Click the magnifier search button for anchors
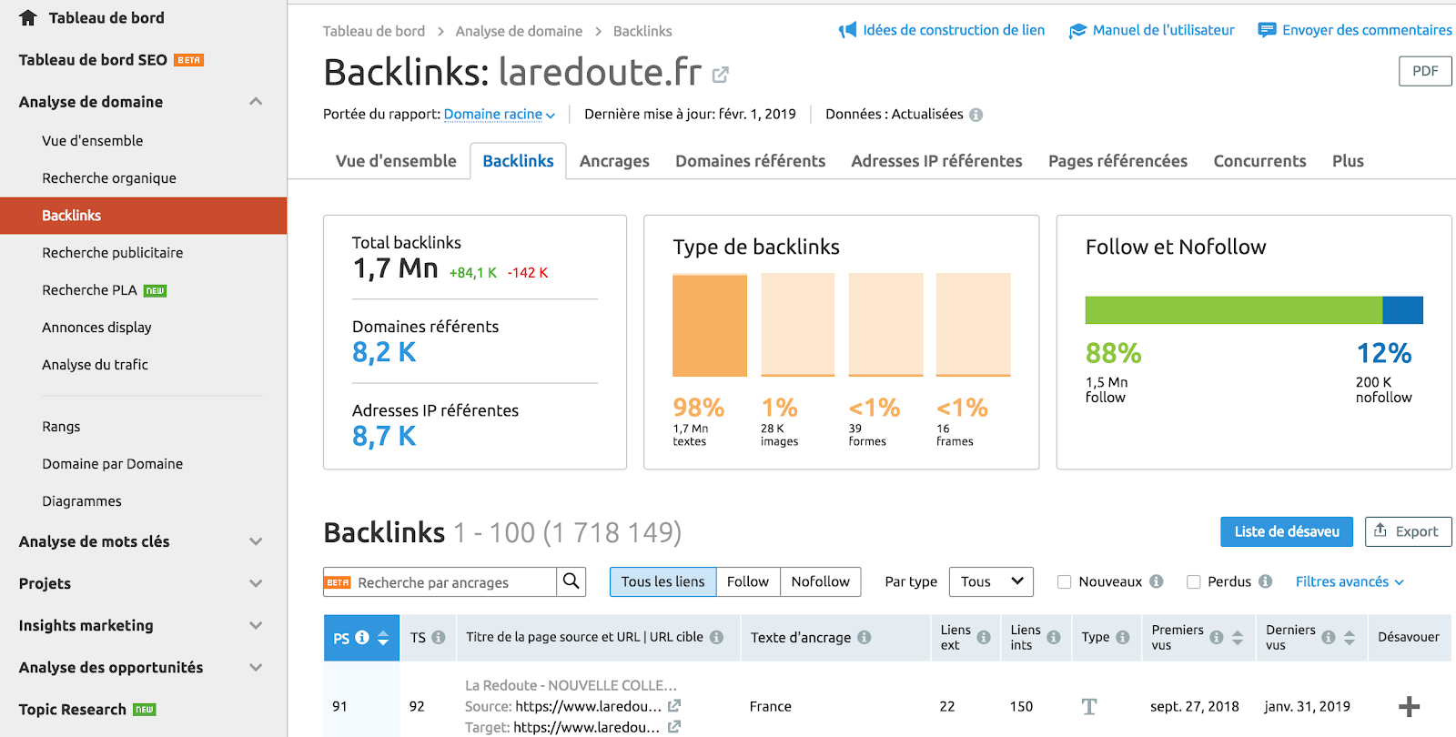This screenshot has height=737, width=1456. pyautogui.click(x=571, y=581)
